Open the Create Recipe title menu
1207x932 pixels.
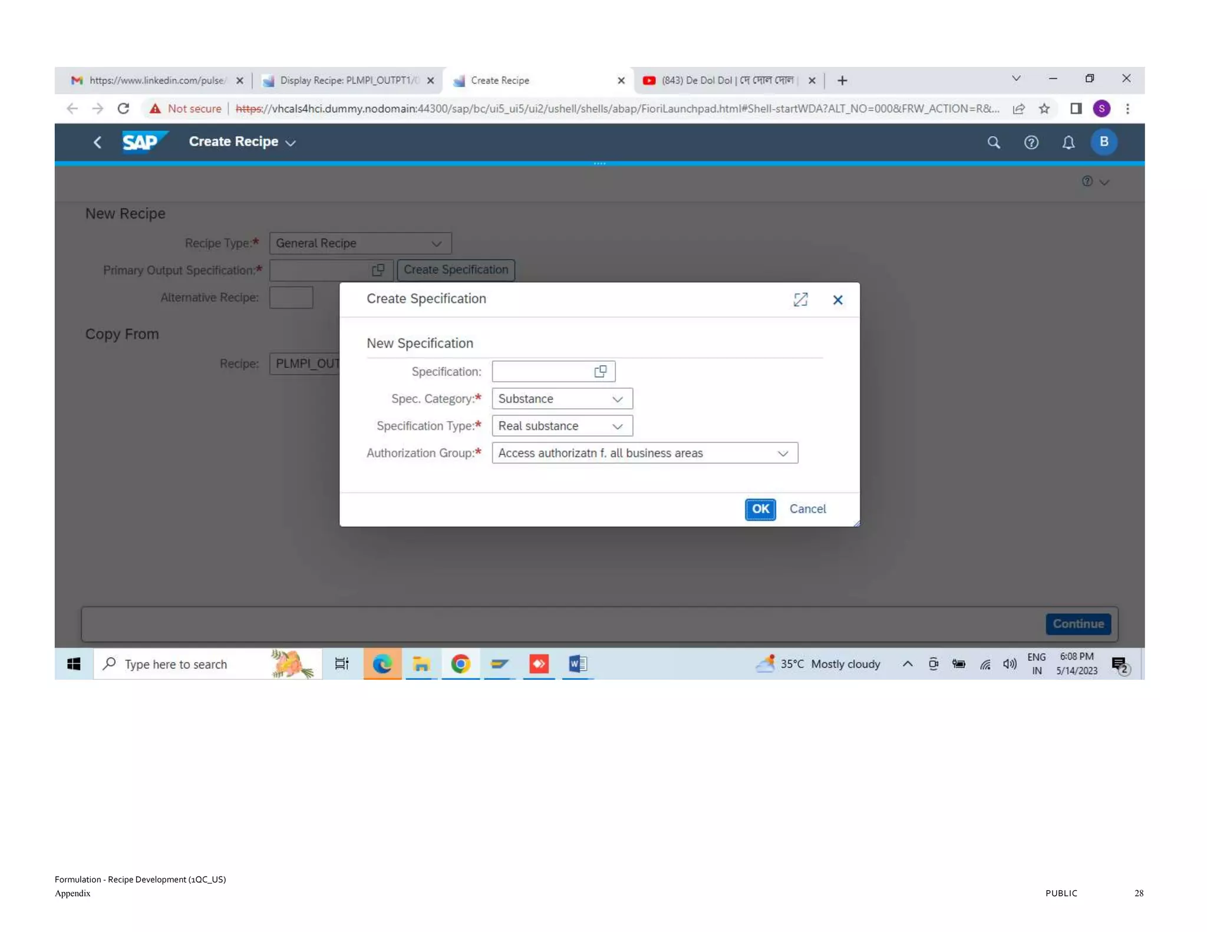(x=242, y=142)
